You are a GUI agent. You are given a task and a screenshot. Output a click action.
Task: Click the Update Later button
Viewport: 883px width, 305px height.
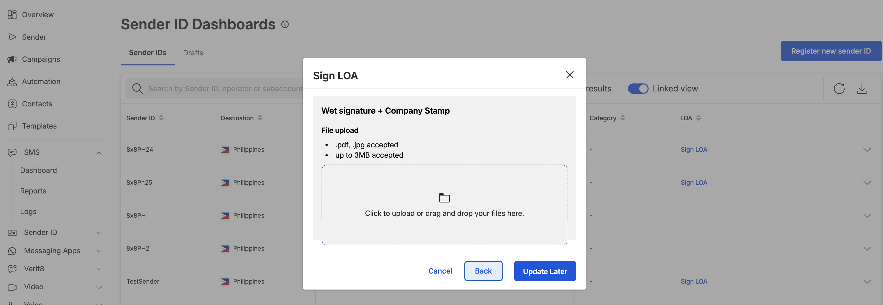pos(545,271)
